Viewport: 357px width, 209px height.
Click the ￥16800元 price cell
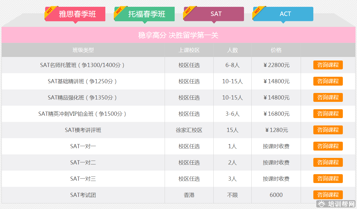point(276,114)
